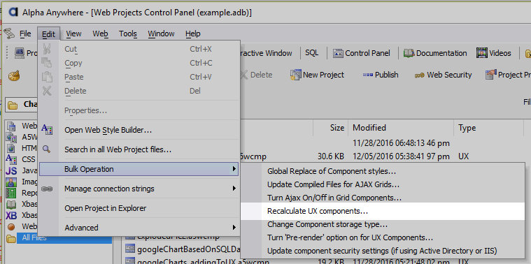Click the Images category icon in sidebar
The height and width of the screenshot is (264, 531).
[x=11, y=182]
